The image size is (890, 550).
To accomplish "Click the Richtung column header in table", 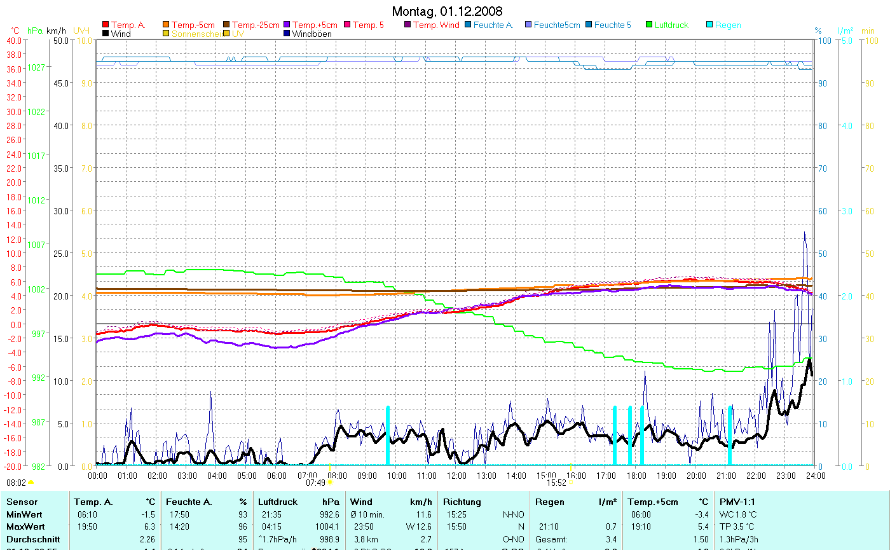I will pyautogui.click(x=462, y=502).
